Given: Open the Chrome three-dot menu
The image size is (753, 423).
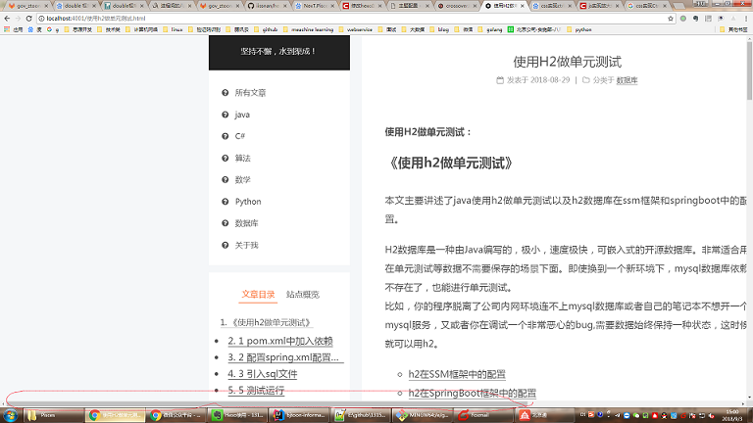Looking at the screenshot, I should click(746, 19).
